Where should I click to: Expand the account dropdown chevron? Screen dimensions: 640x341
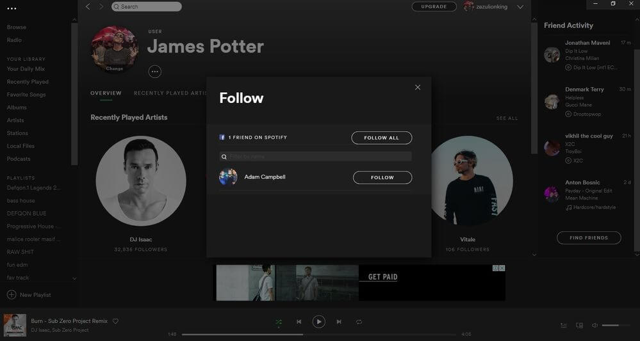(x=520, y=7)
